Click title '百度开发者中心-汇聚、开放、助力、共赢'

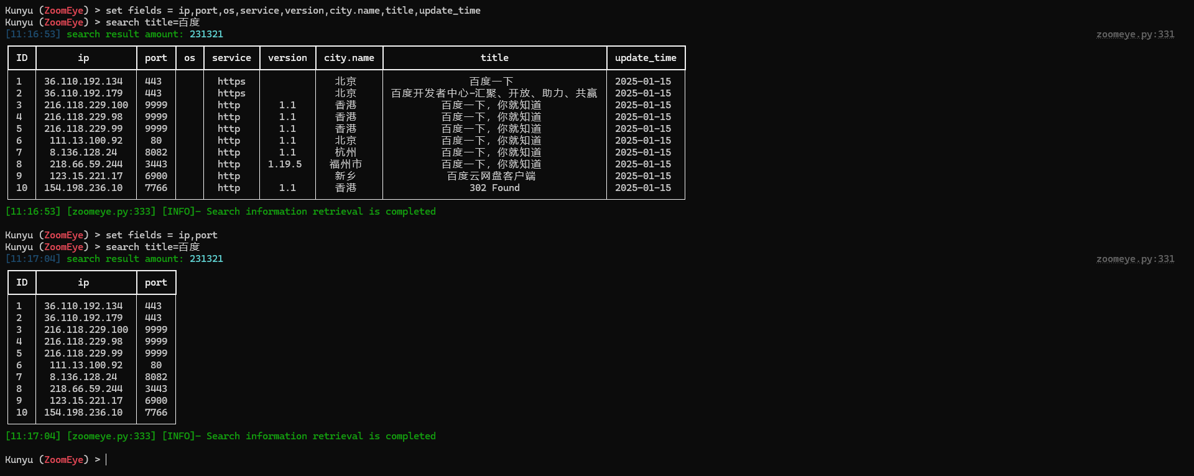[x=494, y=93]
